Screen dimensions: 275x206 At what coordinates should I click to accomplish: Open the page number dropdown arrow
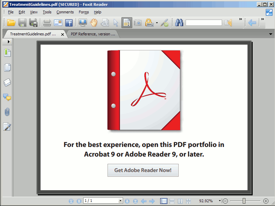point(121,201)
